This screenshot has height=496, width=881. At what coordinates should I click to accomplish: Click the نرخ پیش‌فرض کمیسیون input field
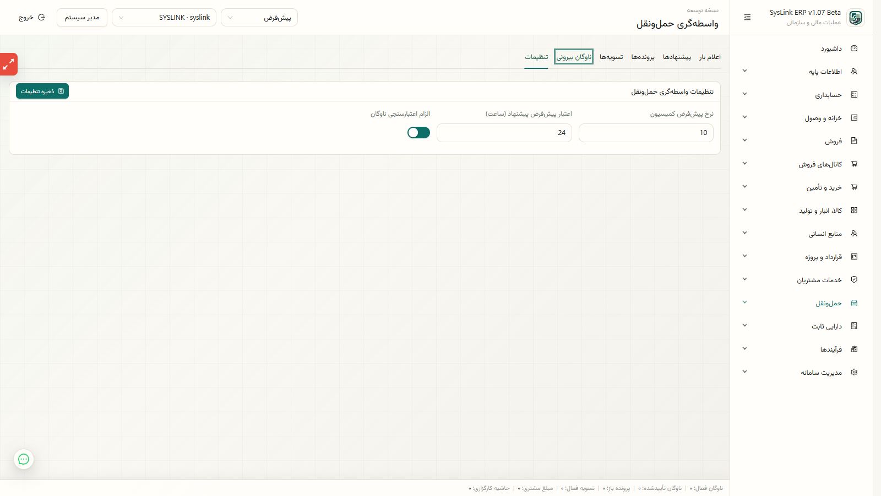click(646, 133)
